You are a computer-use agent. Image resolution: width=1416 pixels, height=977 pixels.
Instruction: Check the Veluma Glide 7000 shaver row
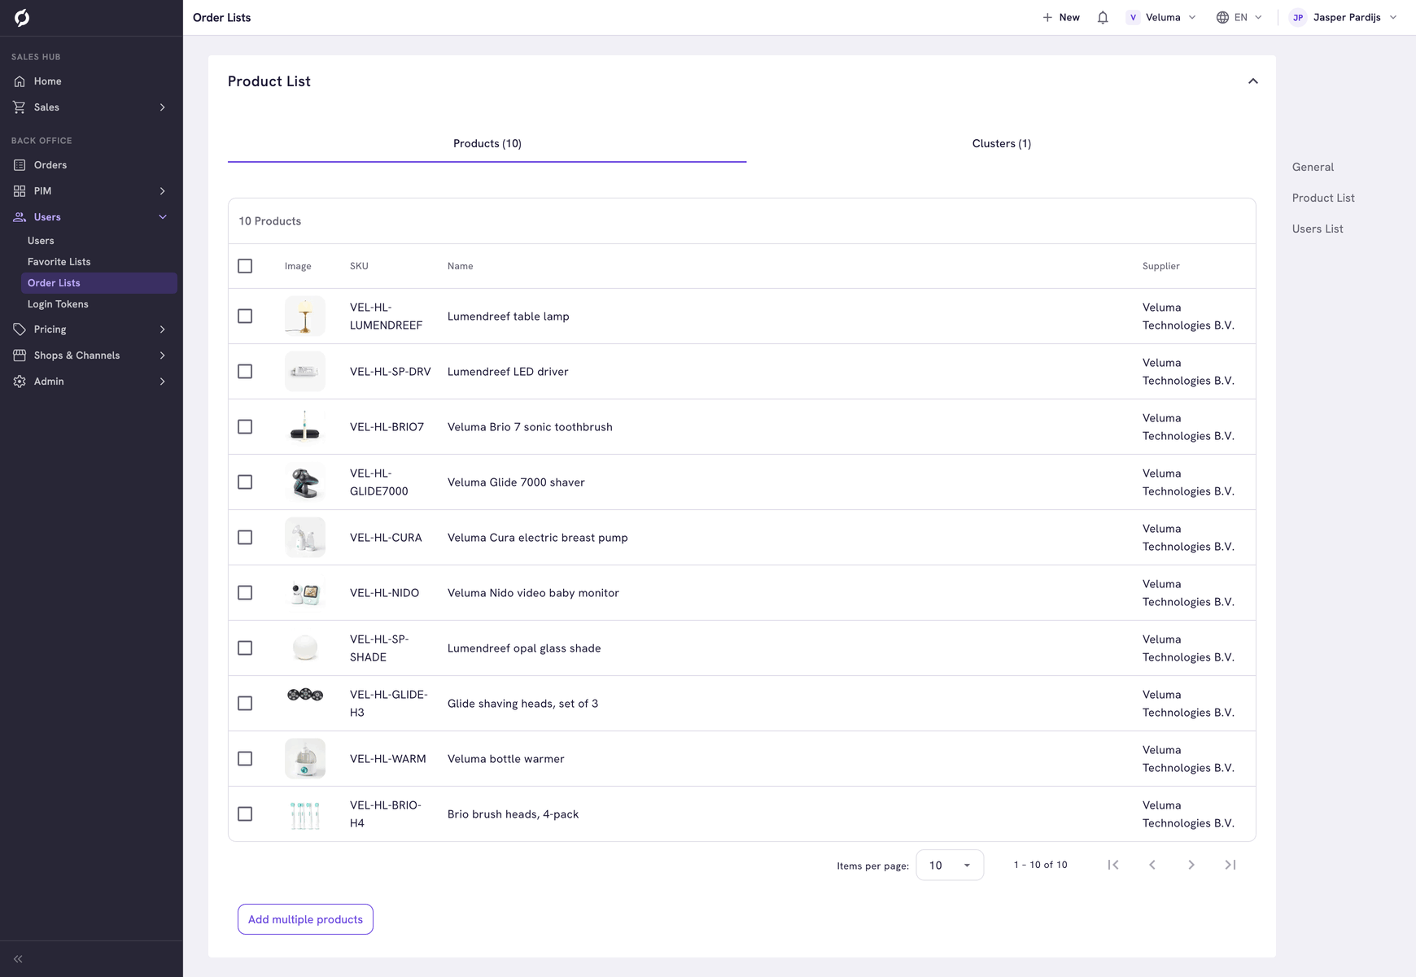coord(245,482)
